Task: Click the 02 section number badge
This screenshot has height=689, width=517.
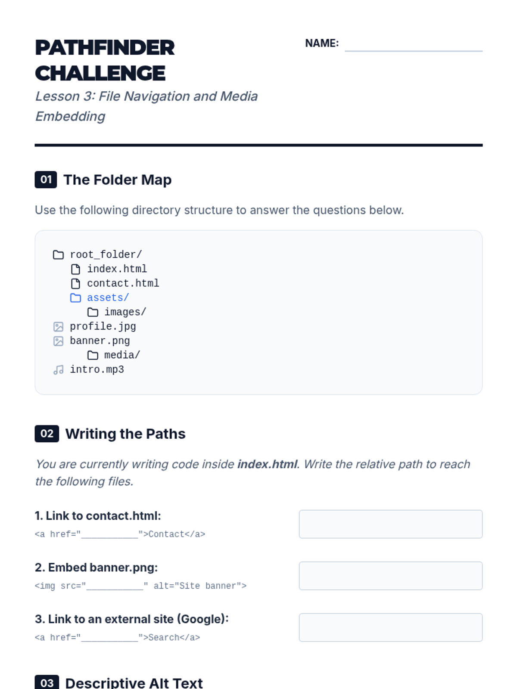Action: (47, 434)
